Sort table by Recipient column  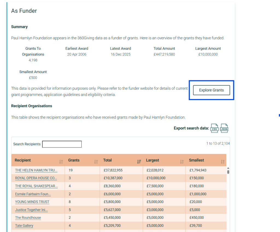(x=61, y=162)
